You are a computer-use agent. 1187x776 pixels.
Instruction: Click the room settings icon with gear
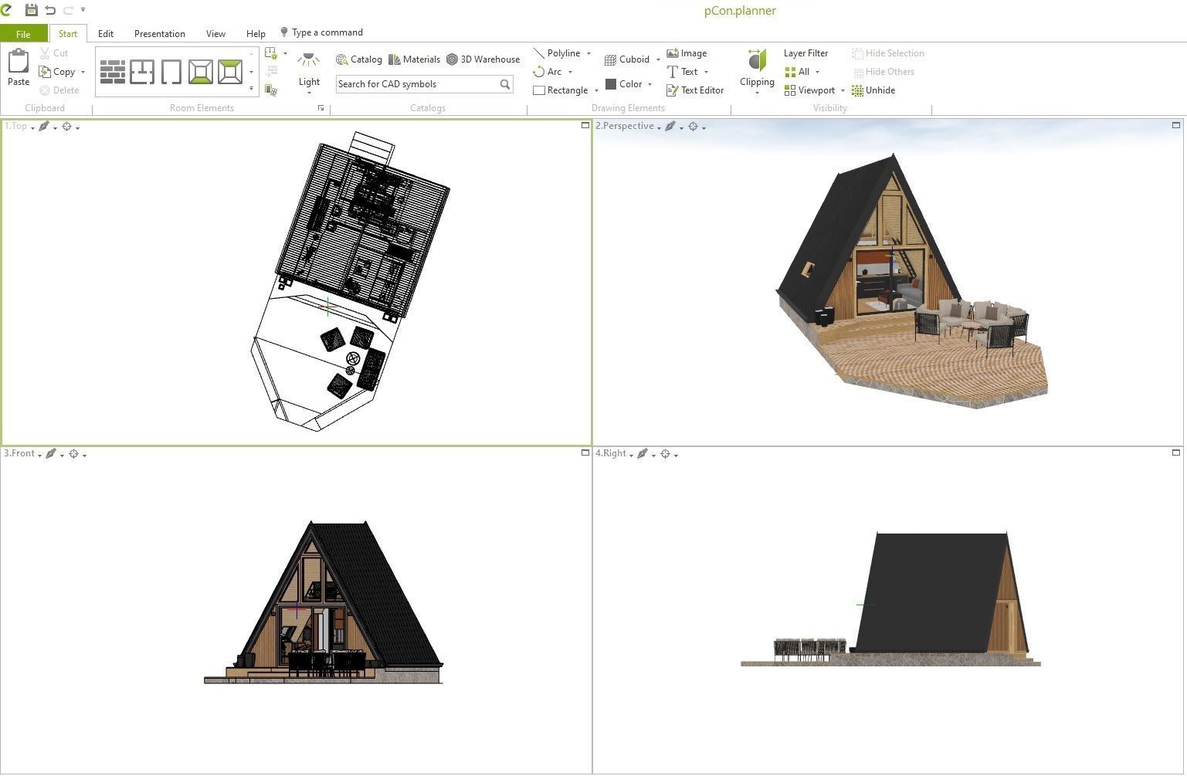[271, 53]
